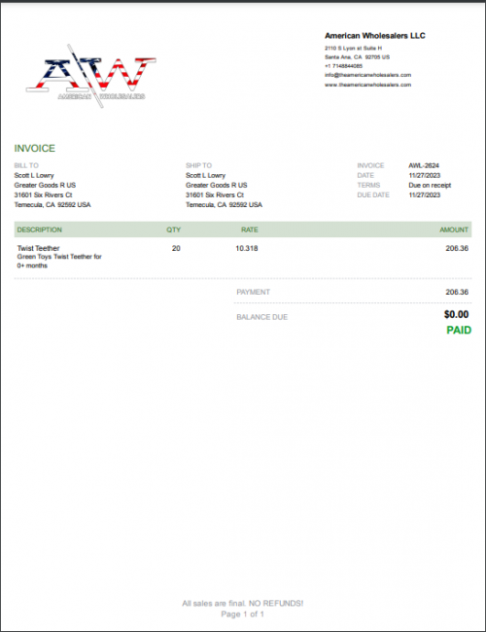Click the Due on receipt terms value
The image size is (486, 632).
(430, 185)
